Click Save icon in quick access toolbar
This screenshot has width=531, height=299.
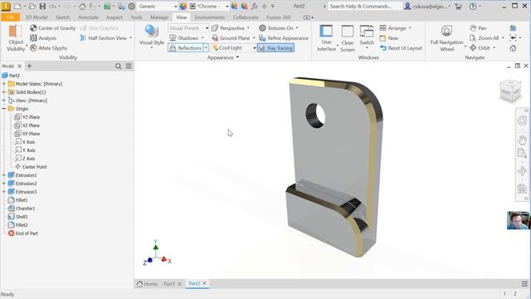point(42,6)
